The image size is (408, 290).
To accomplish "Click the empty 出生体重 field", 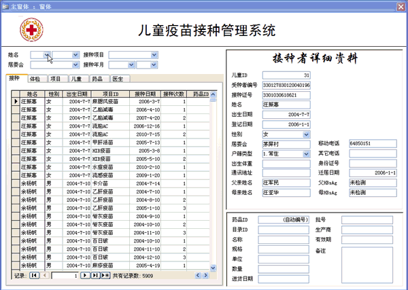I will tap(286, 164).
